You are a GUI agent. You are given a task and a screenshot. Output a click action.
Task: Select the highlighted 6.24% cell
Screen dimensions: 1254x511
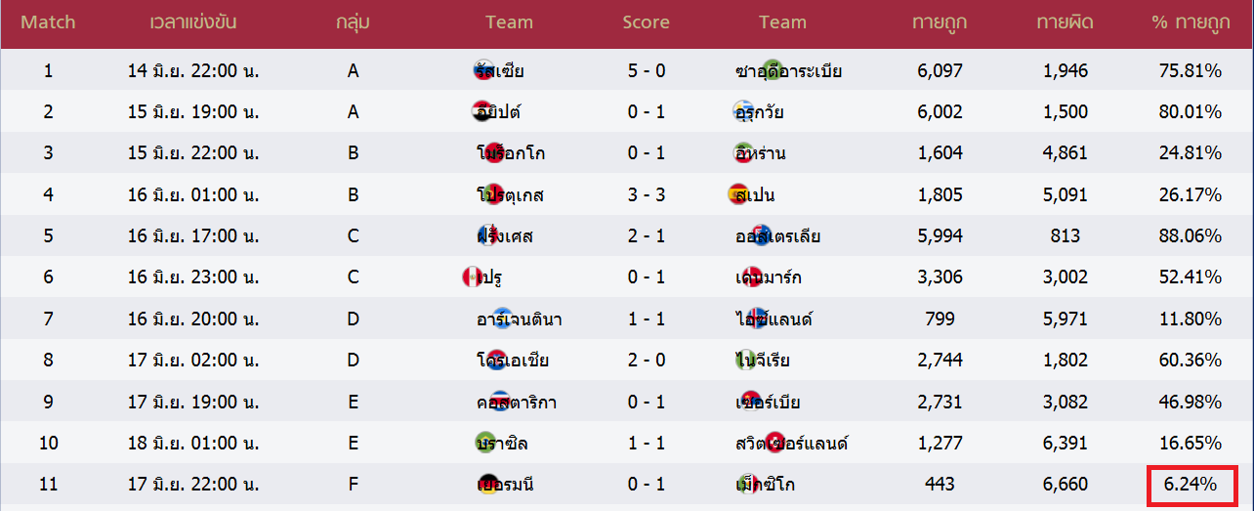pos(1191,485)
